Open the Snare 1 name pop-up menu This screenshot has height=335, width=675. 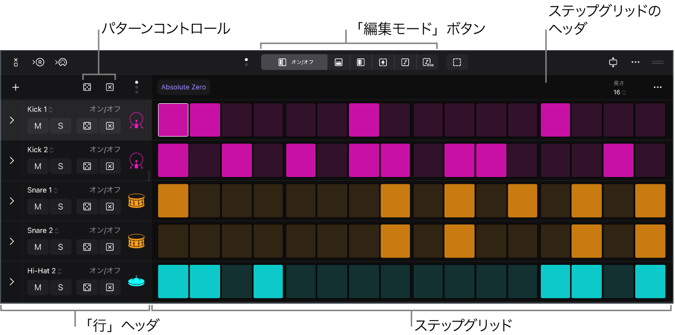(41, 190)
